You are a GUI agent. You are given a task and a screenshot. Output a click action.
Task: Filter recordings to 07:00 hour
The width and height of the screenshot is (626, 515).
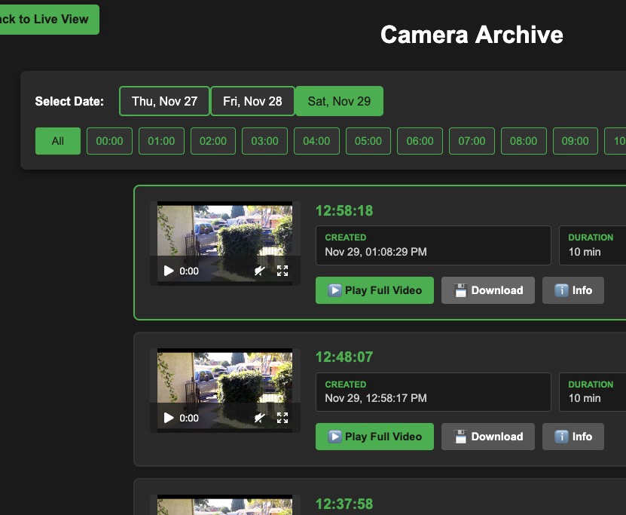472,141
